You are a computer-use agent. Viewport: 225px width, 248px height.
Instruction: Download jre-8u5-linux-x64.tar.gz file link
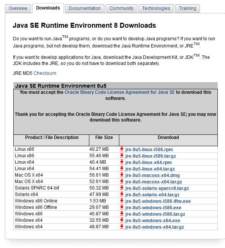[x=150, y=169]
